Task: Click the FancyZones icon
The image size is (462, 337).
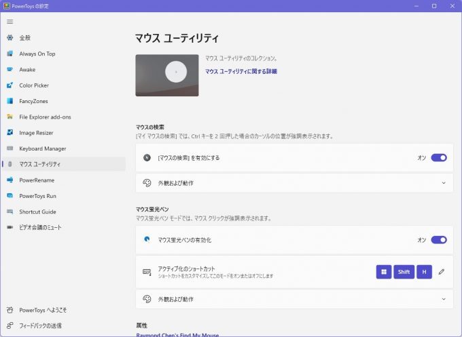Action: click(10, 101)
